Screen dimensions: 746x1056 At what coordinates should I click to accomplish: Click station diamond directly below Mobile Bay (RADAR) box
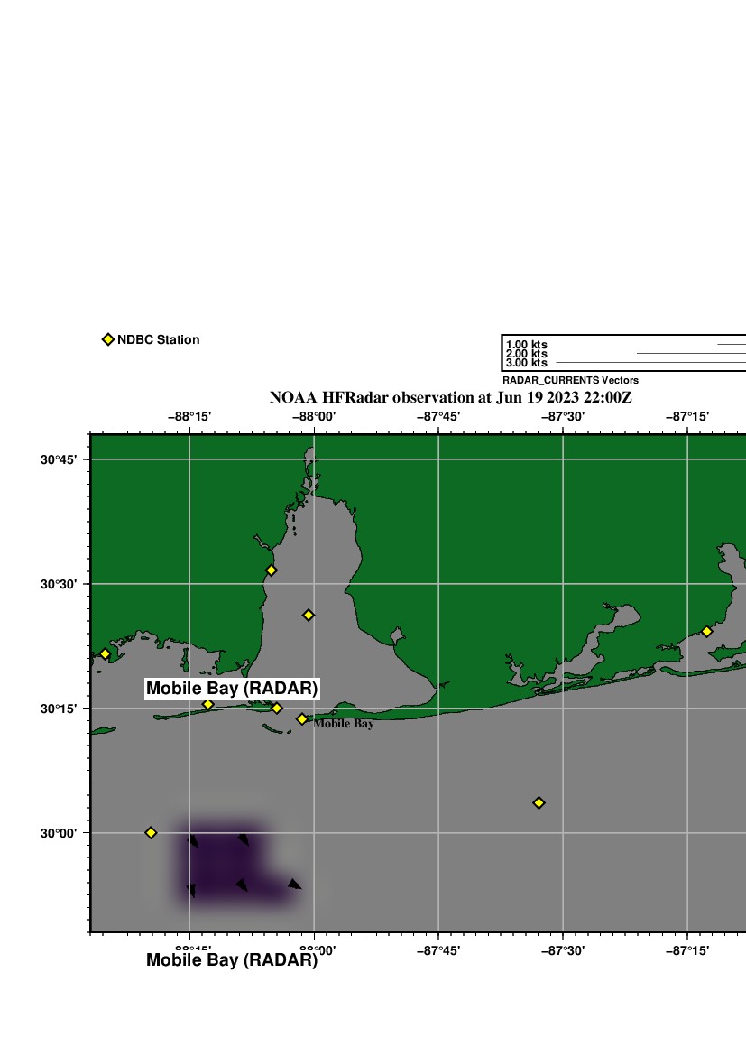click(x=207, y=705)
